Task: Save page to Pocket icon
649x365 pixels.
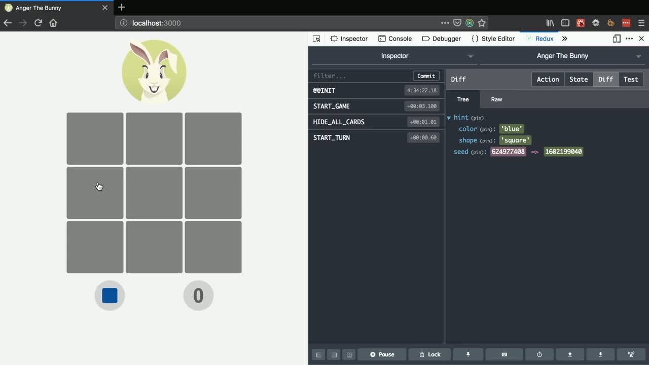Action: point(457,23)
